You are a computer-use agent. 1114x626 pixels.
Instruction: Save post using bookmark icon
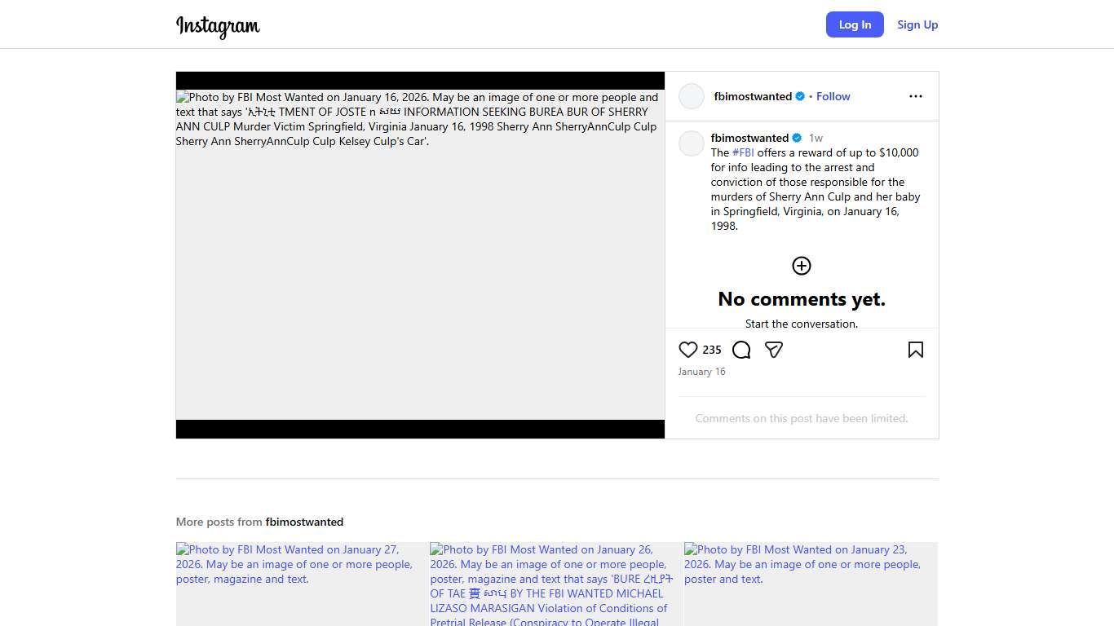[916, 350]
